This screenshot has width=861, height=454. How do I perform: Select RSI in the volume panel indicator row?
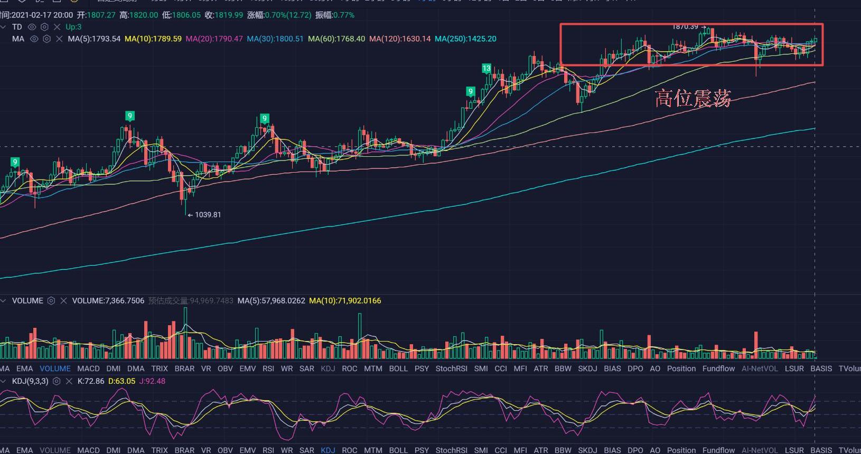[268, 368]
